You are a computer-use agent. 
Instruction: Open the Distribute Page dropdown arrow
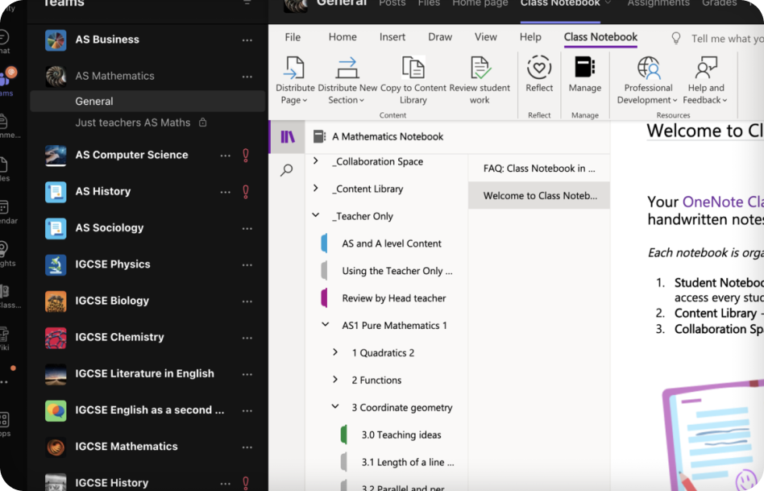coord(305,101)
